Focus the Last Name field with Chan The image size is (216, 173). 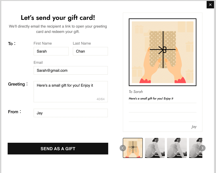90,51
